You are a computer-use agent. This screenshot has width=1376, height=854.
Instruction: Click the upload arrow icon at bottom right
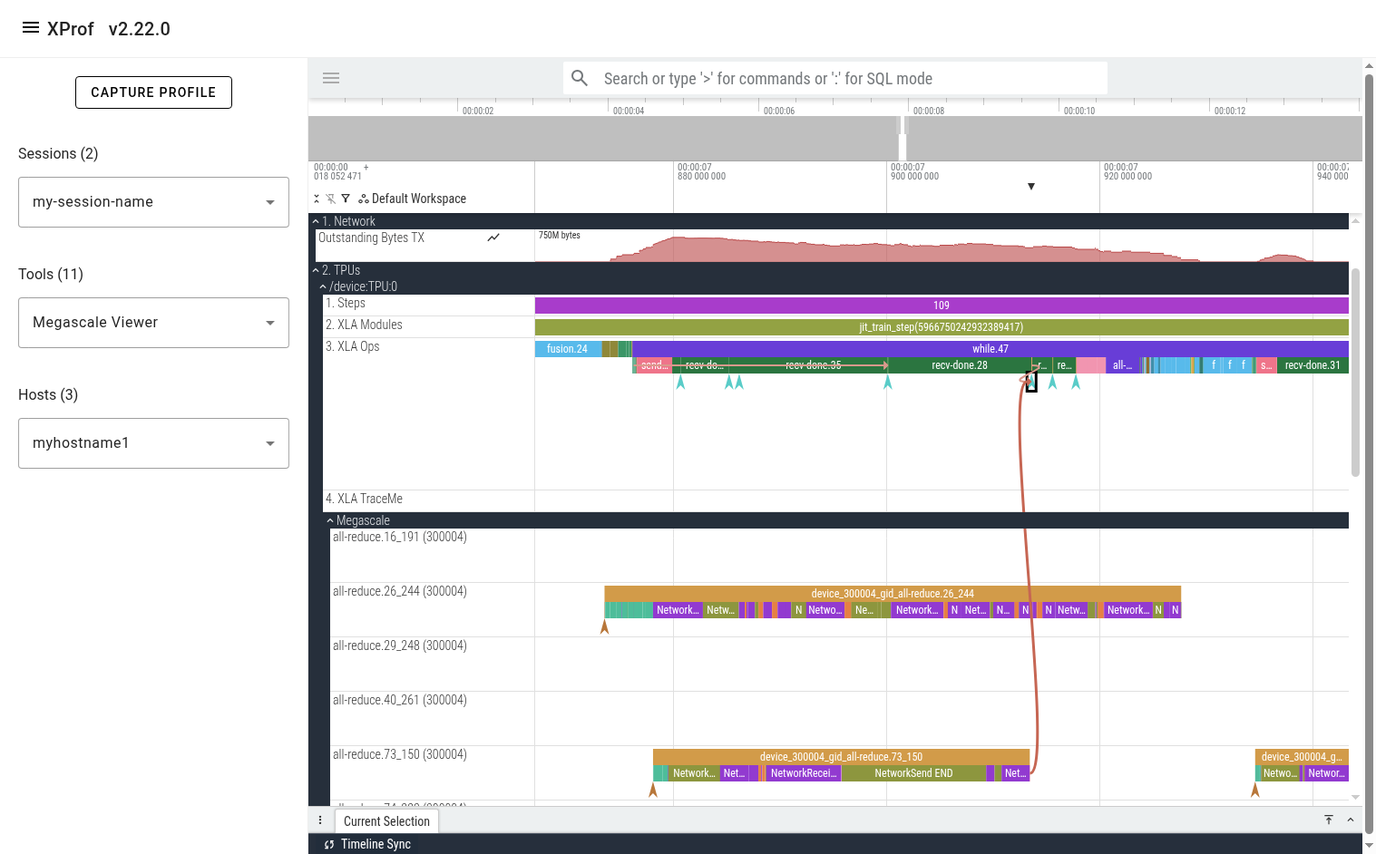1328,820
